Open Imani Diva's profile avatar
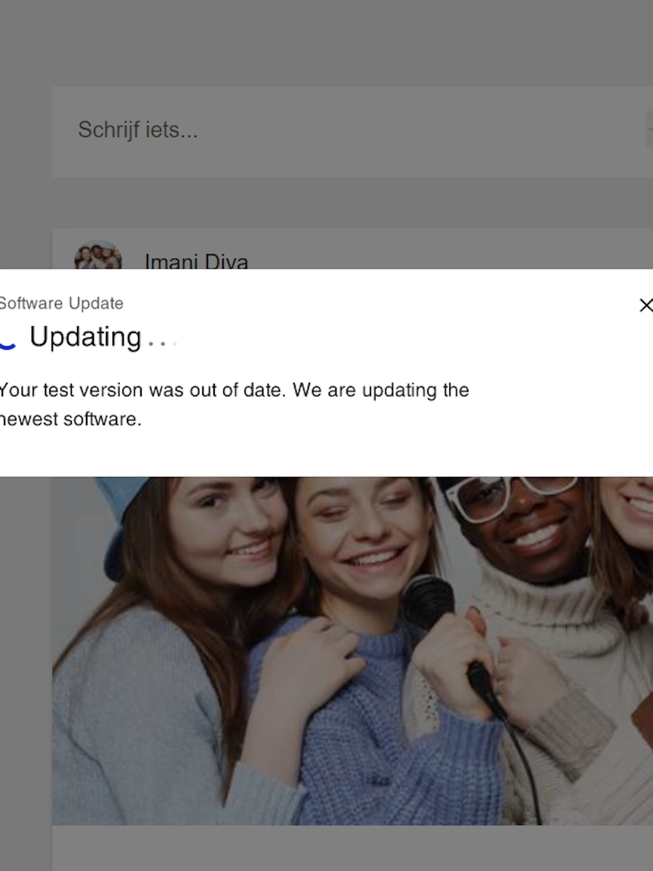Screen dimensions: 653x871 (98, 254)
